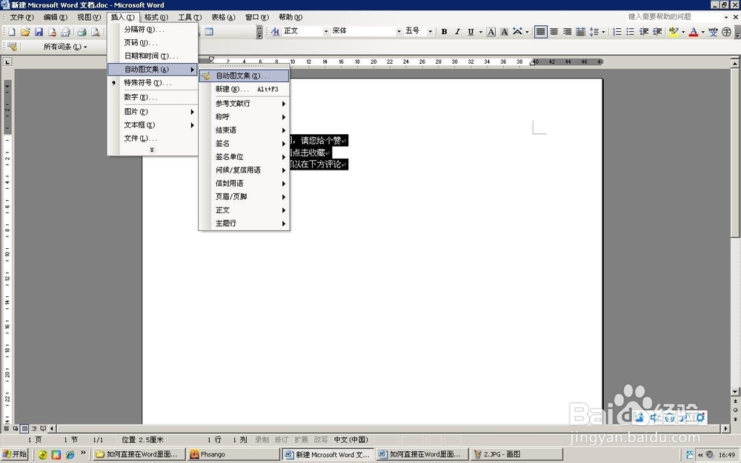Apply Character Shading to the text
This screenshot has height=463, width=741.
[504, 32]
